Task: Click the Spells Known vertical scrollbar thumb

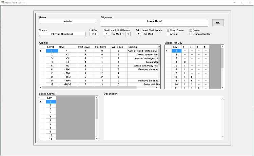Action: pyautogui.click(x=97, y=109)
